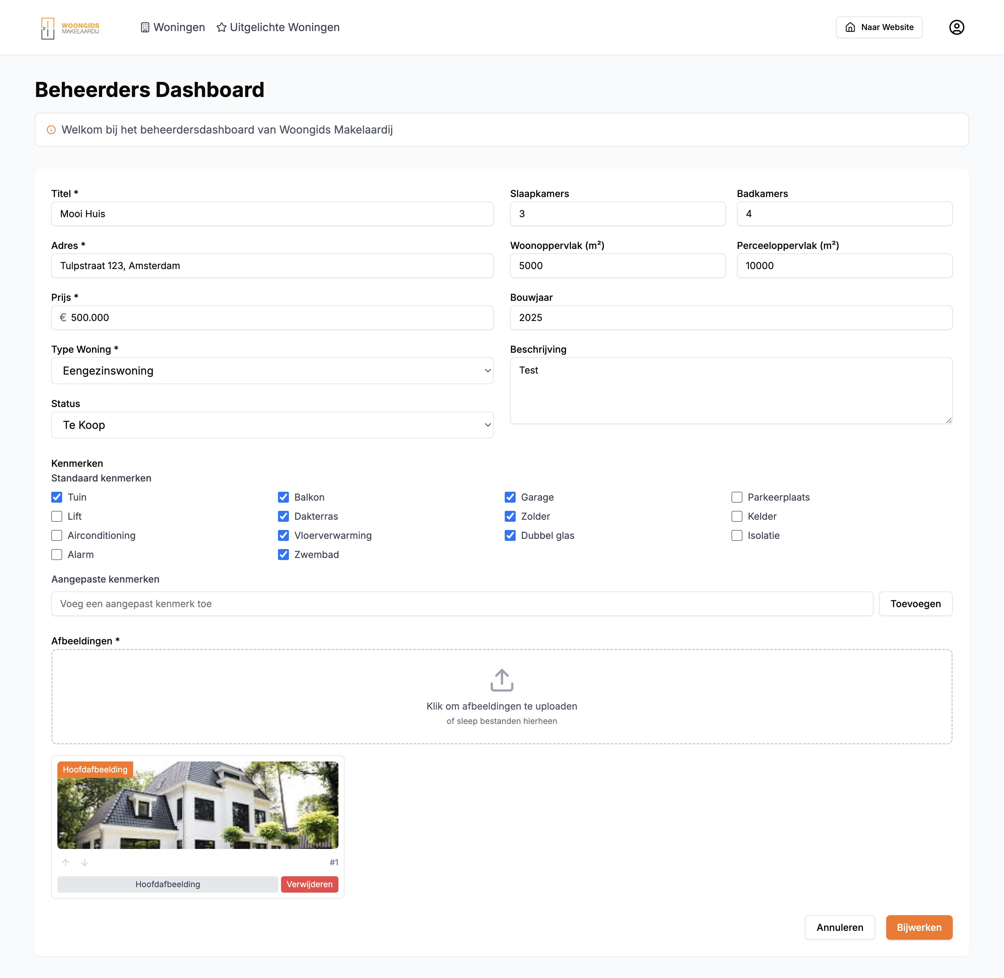Click the custom kenmerk input field
The height and width of the screenshot is (978, 1004).
[462, 603]
